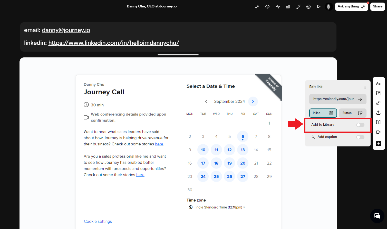The image size is (387, 229).
Task: Toggle the Add caption switch
Action: click(360, 137)
